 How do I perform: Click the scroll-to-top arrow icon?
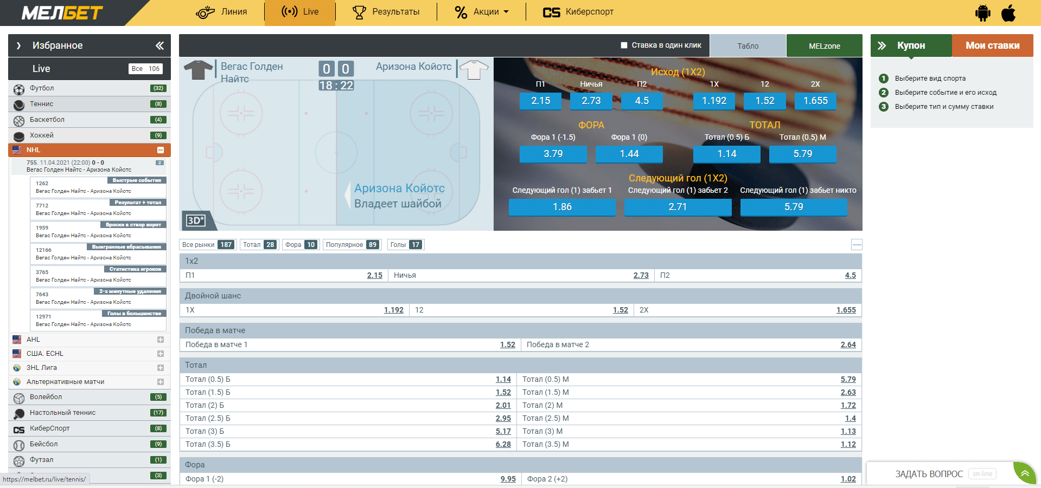coord(1025,473)
